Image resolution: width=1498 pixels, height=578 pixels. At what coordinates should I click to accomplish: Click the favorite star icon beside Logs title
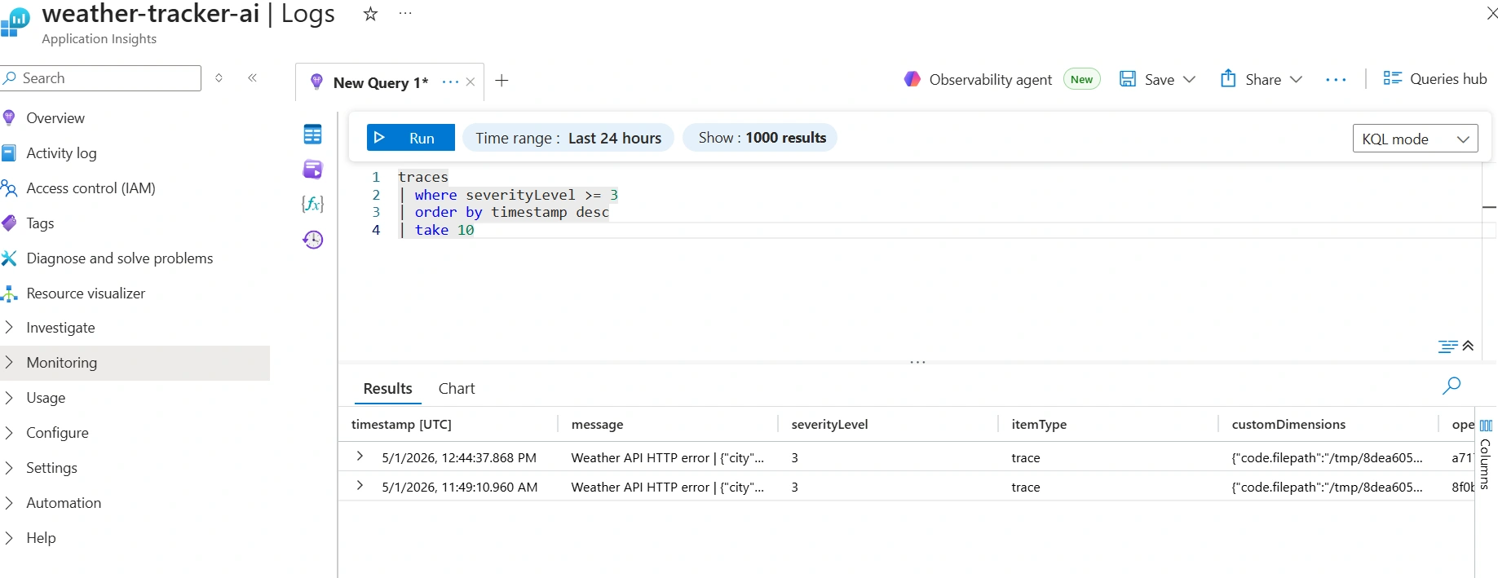click(x=370, y=14)
